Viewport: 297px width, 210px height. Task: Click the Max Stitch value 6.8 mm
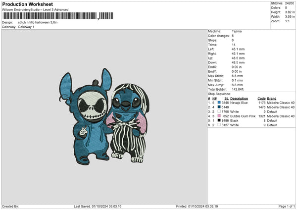(237, 76)
